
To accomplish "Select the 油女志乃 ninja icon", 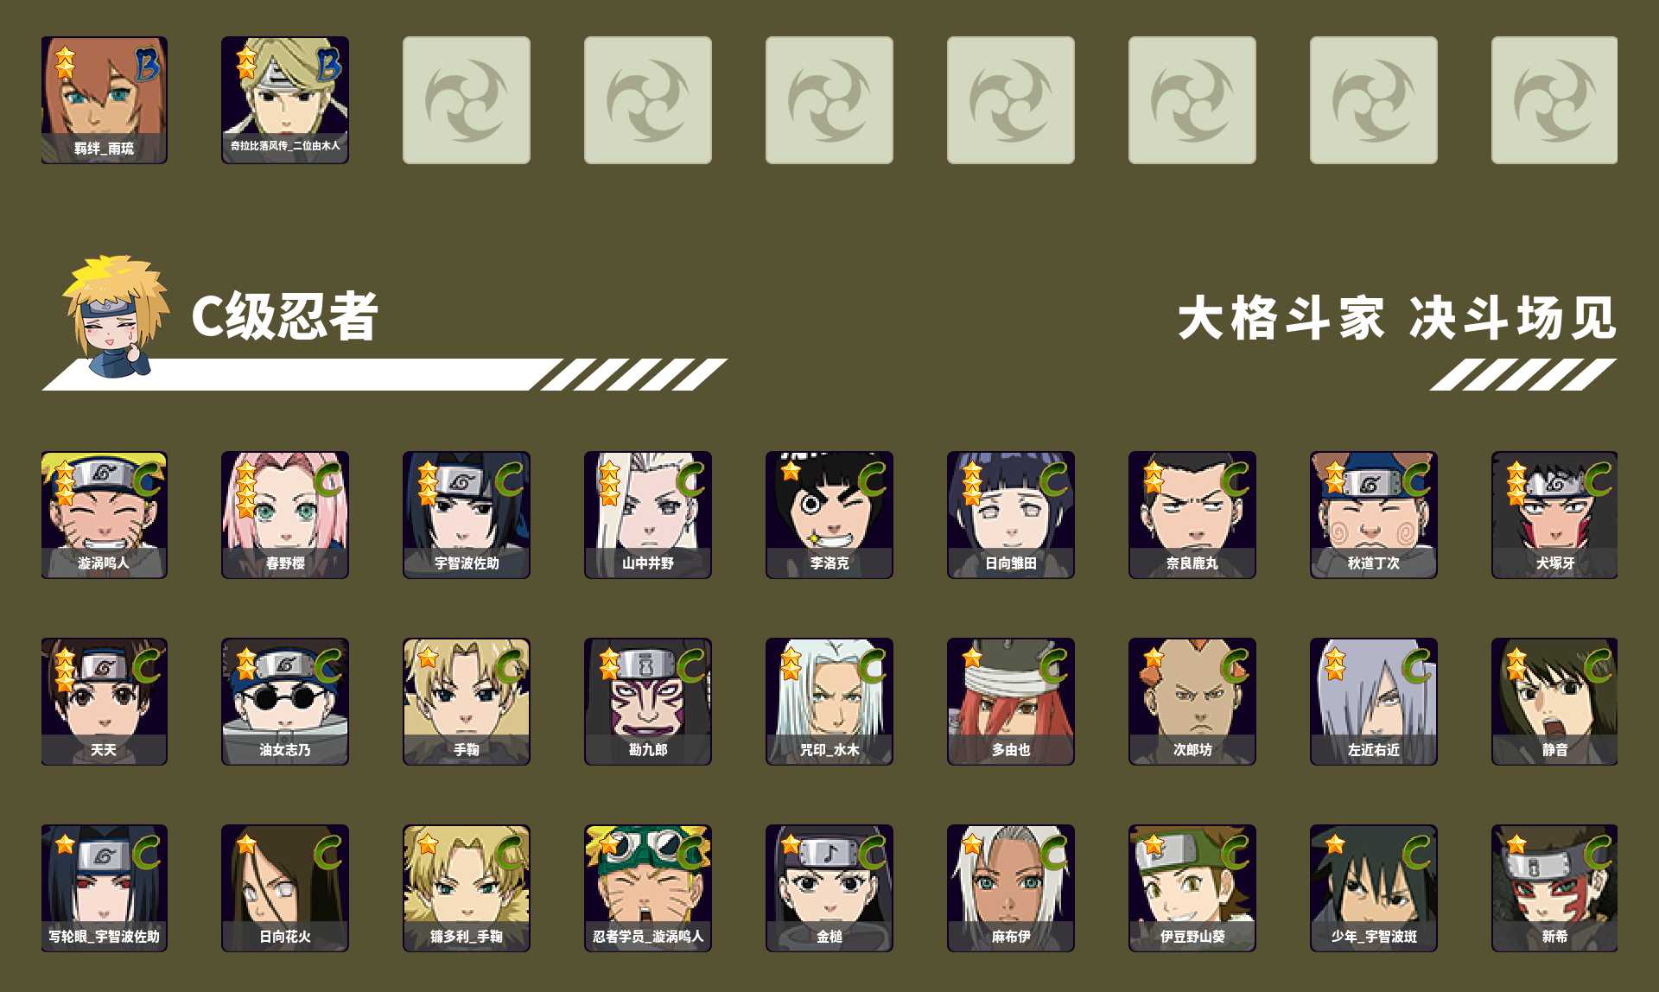I will point(285,701).
